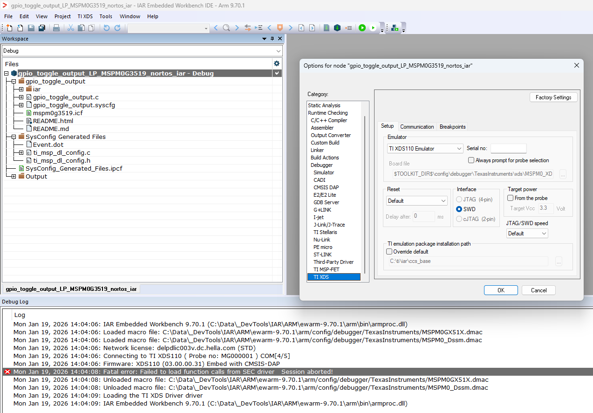The height and width of the screenshot is (413, 593).
Task: Open the TI XDS menu
Action: click(85, 16)
